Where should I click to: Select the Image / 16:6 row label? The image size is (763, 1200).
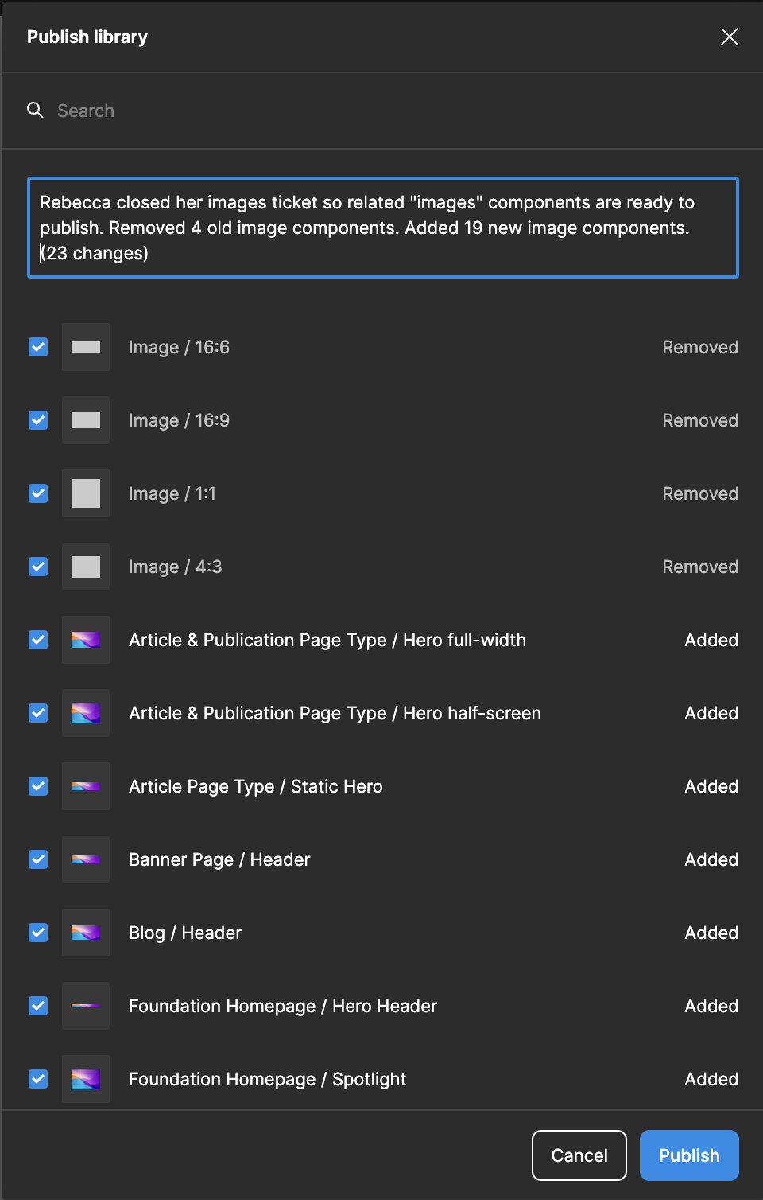[178, 347]
